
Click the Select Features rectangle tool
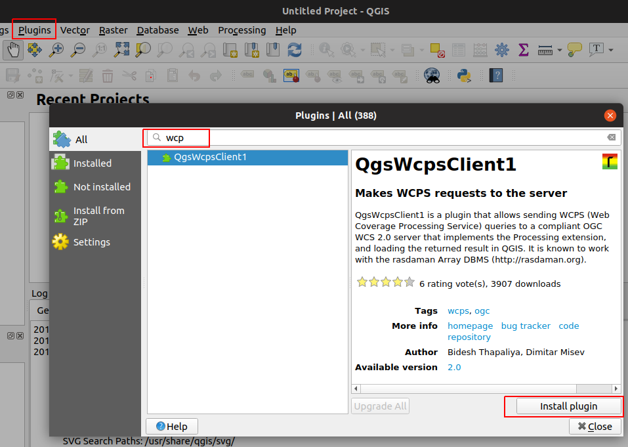377,50
